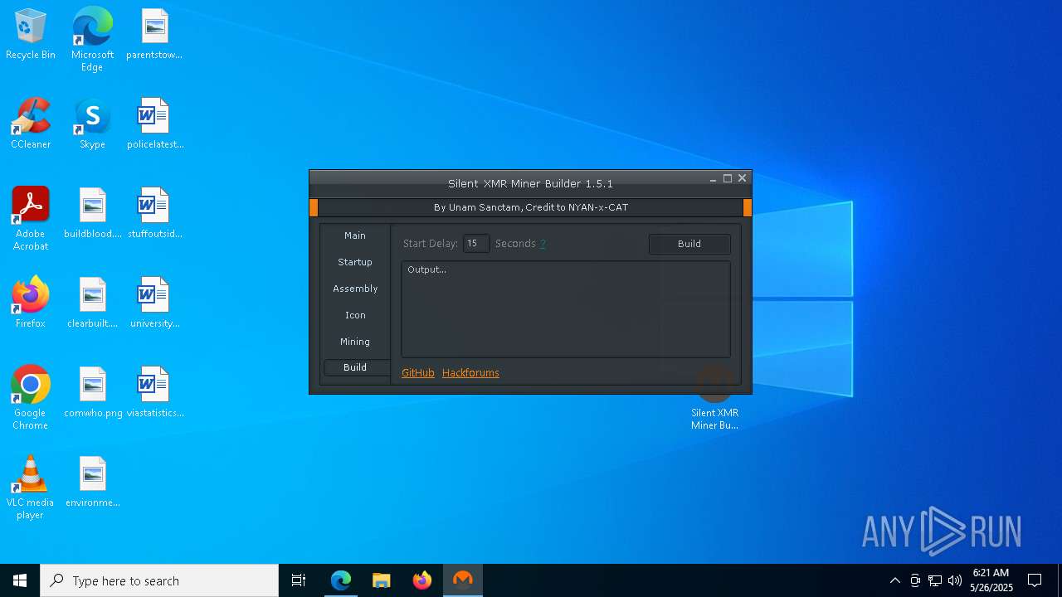Screen dimensions: 1062x597
Task: Open the taskbar clock and date
Action: [991, 580]
